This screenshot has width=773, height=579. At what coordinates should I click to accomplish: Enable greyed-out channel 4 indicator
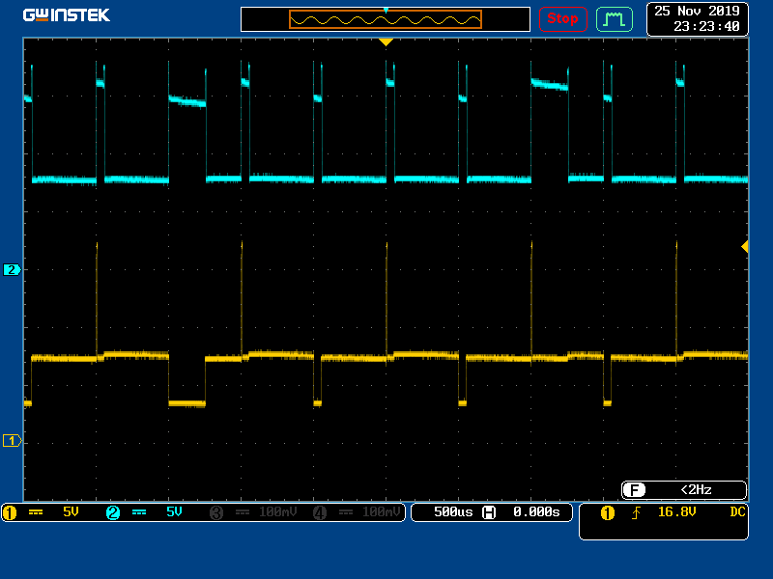point(320,512)
